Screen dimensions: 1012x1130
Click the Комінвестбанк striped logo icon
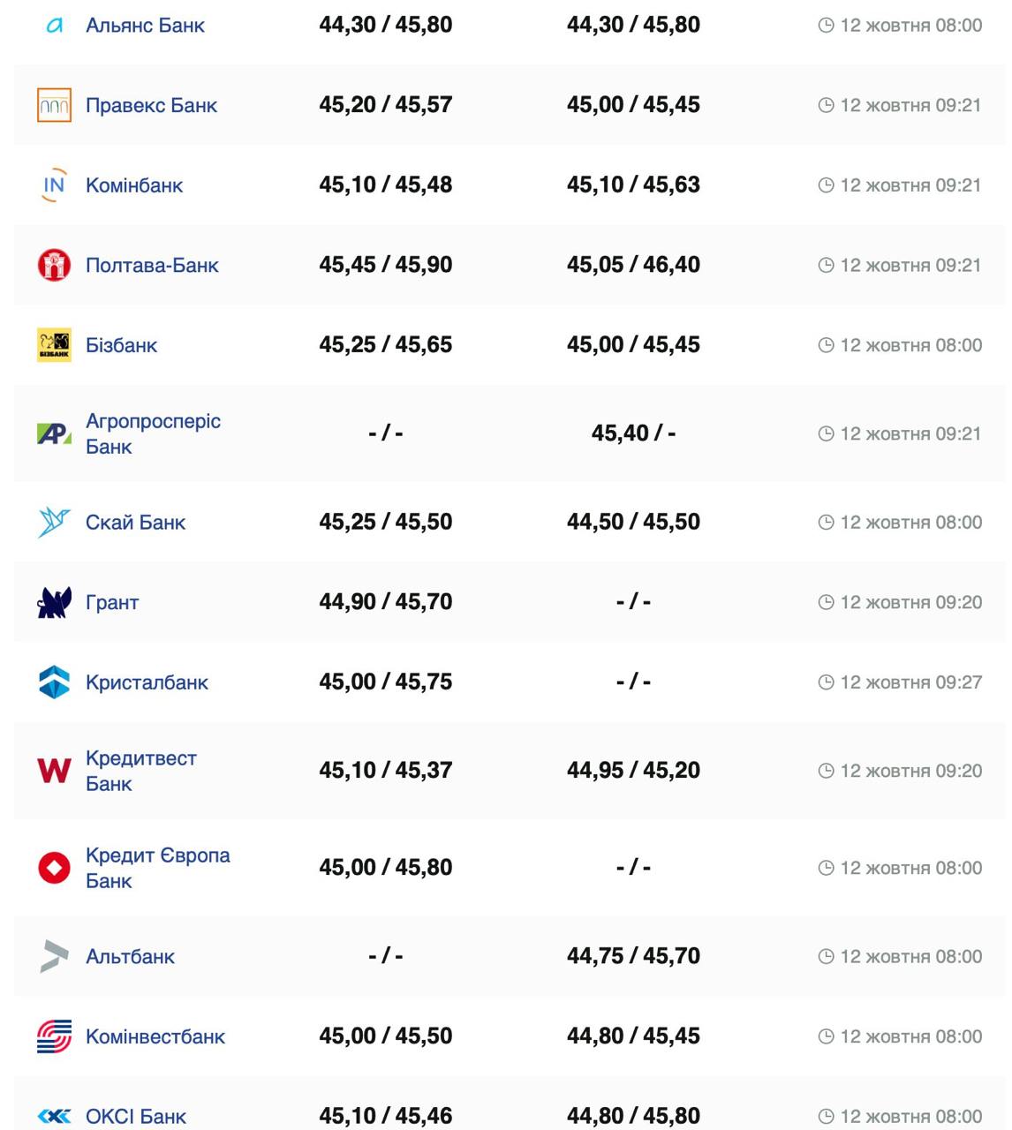coord(54,1036)
